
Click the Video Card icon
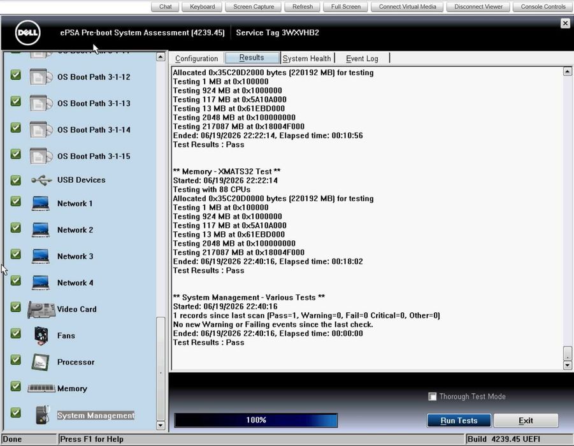41,310
